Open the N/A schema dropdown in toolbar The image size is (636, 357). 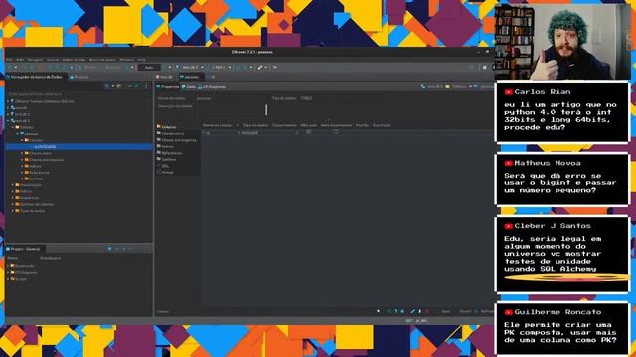tap(221, 68)
